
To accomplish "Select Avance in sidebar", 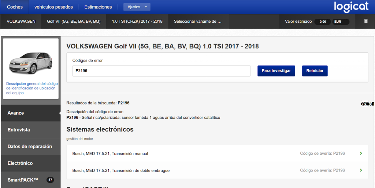I will pyautogui.click(x=31, y=113).
